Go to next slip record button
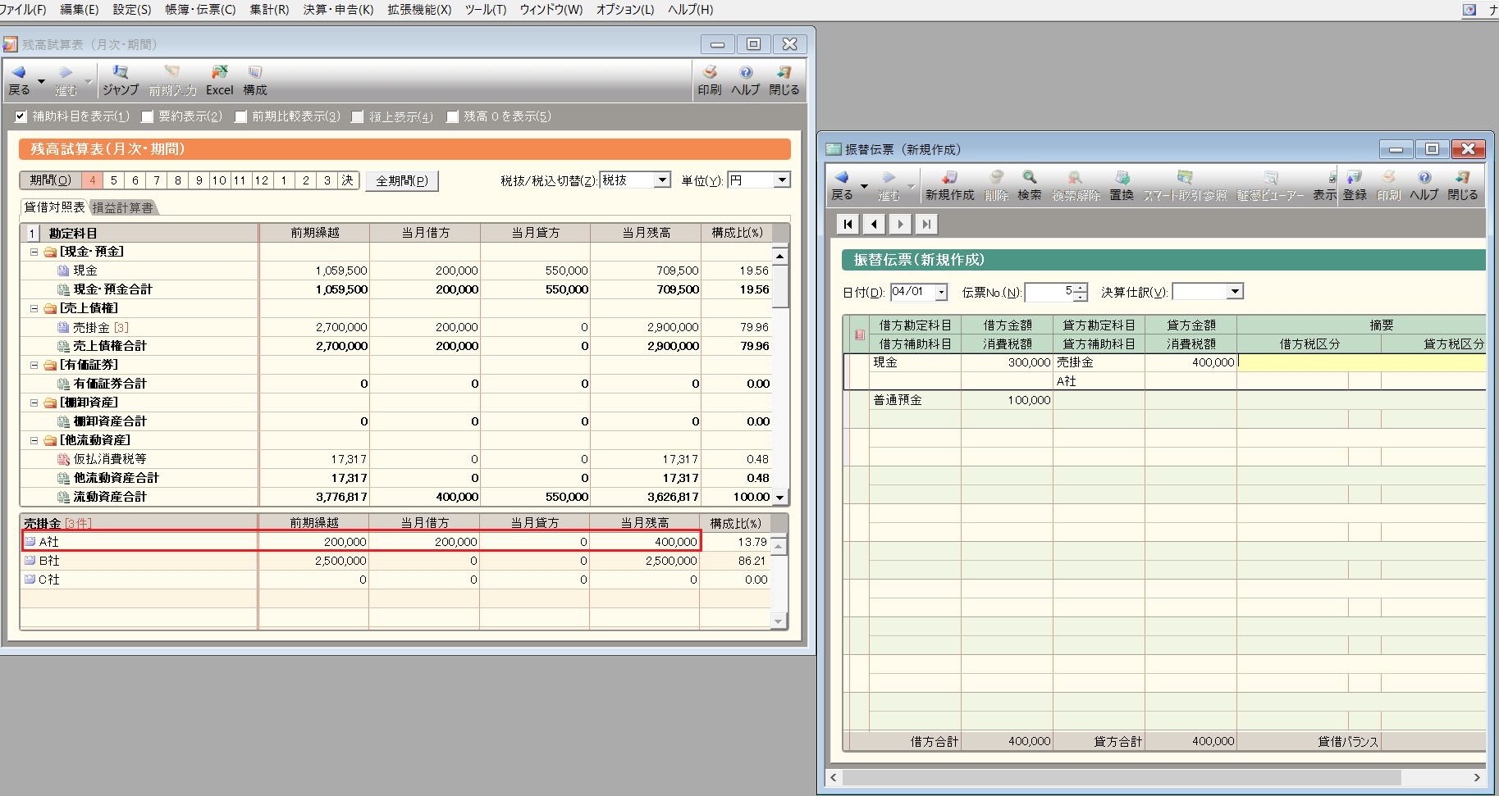The width and height of the screenshot is (1499, 796). [x=900, y=224]
